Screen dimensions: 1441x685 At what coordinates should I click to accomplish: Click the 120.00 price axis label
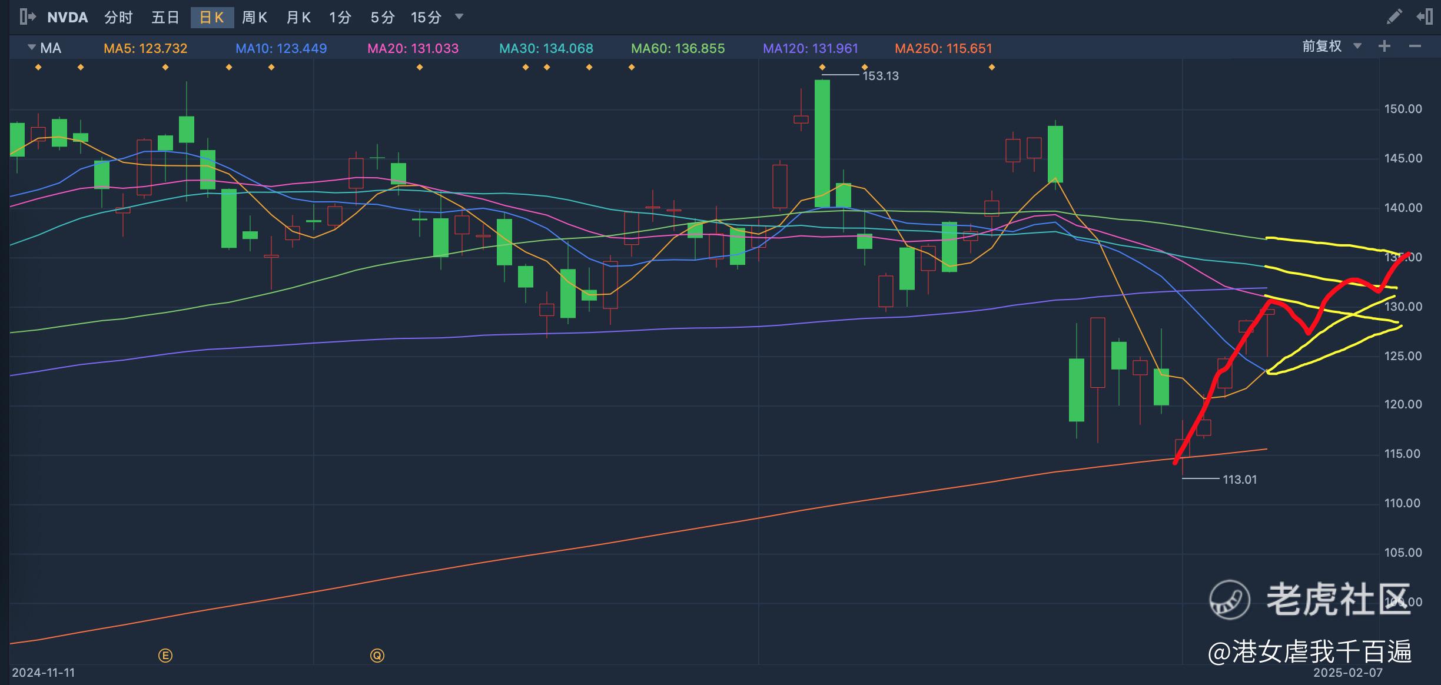(1403, 404)
